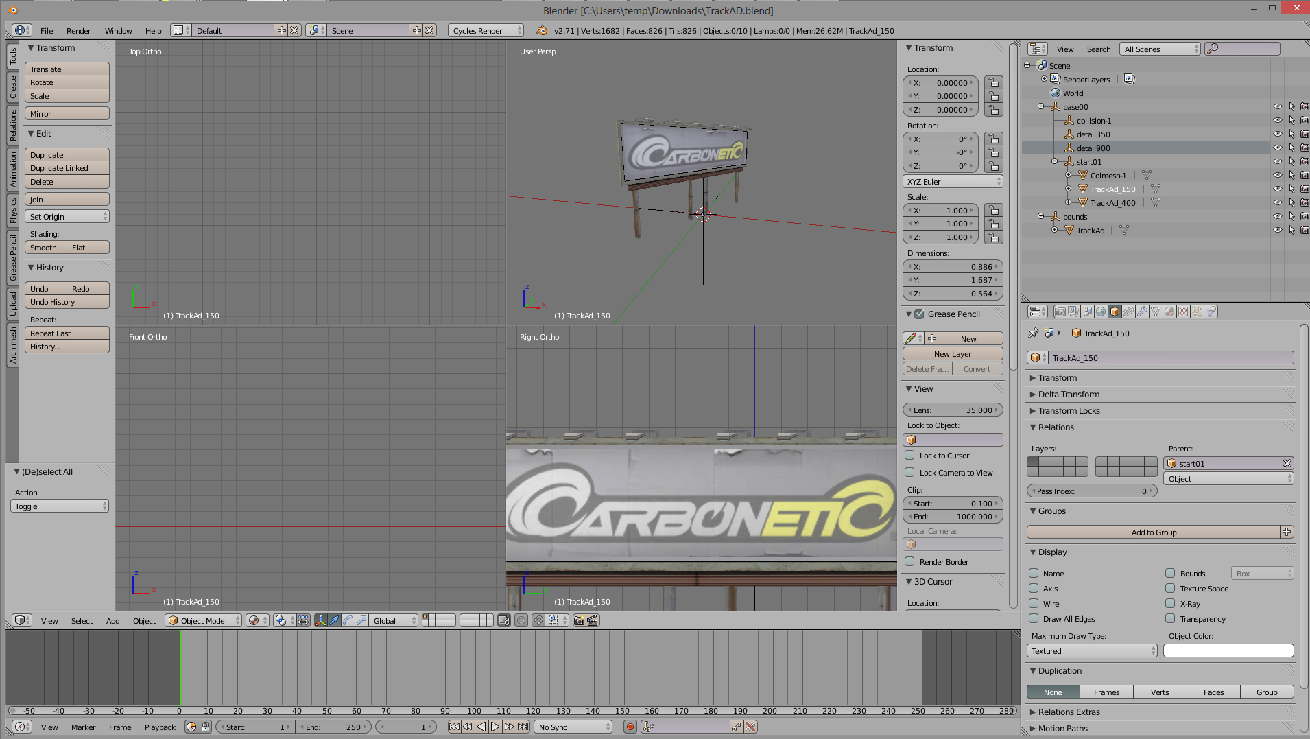Open the Render properties tab (camera icon)

(x=1060, y=312)
